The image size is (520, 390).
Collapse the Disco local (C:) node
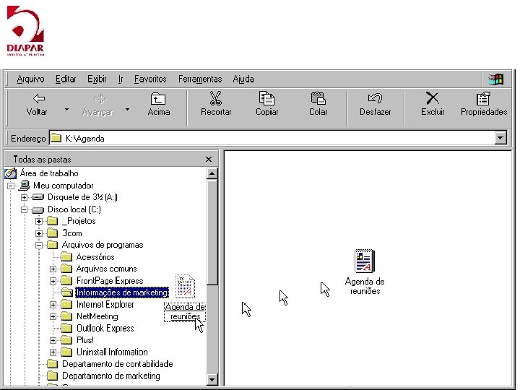[25, 209]
